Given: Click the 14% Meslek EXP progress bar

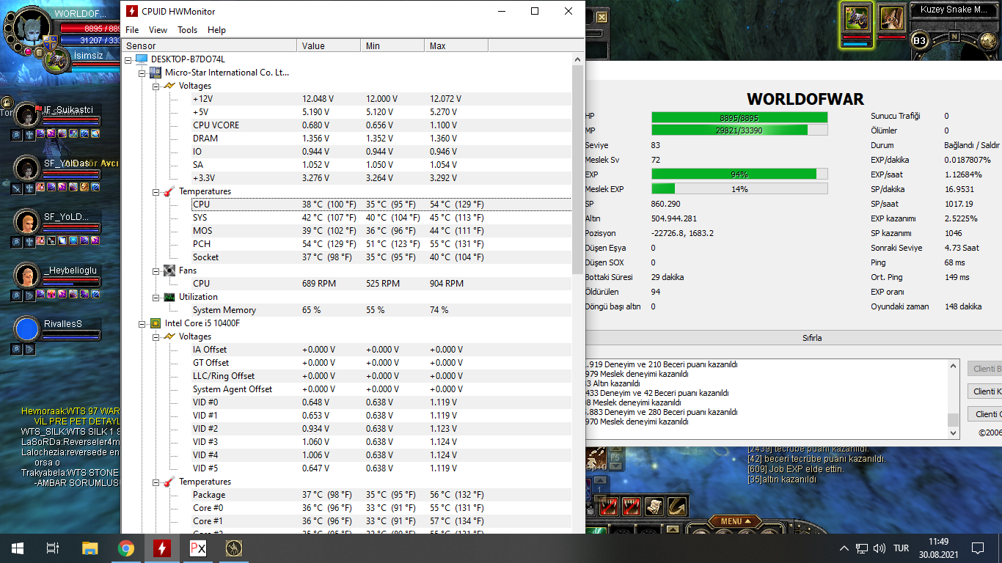Looking at the screenshot, I should pos(739,189).
